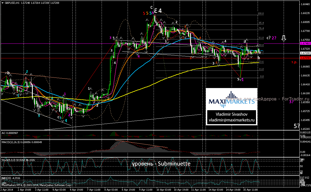Click the 100.0 Fibonacci level label
This screenshot has height=192, width=311.
[261, 13]
